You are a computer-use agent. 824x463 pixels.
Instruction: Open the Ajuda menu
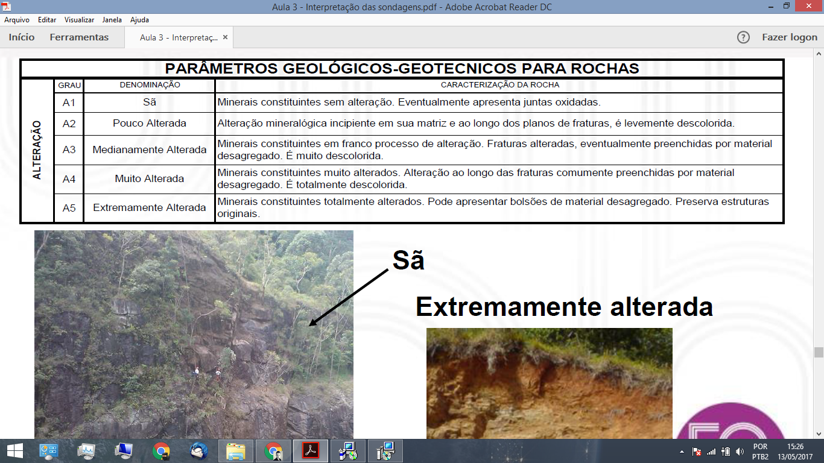pyautogui.click(x=138, y=19)
